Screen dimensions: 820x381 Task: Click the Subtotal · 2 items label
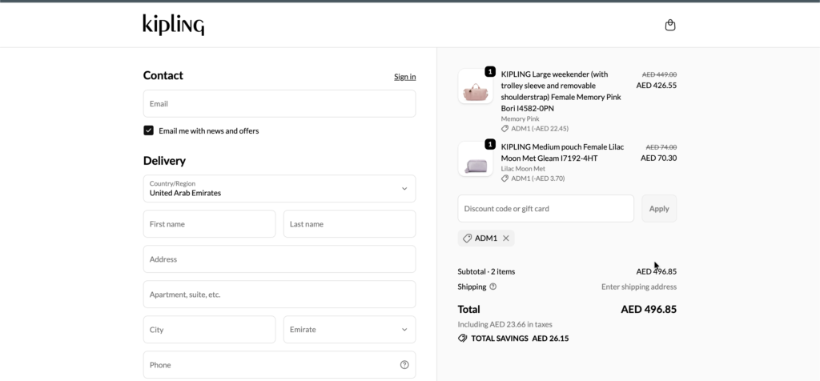point(486,271)
